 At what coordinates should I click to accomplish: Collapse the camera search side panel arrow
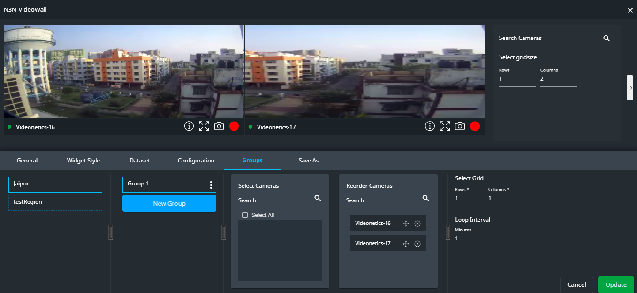[x=630, y=88]
